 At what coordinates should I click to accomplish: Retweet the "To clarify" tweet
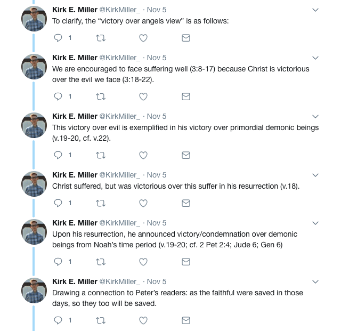(x=100, y=38)
